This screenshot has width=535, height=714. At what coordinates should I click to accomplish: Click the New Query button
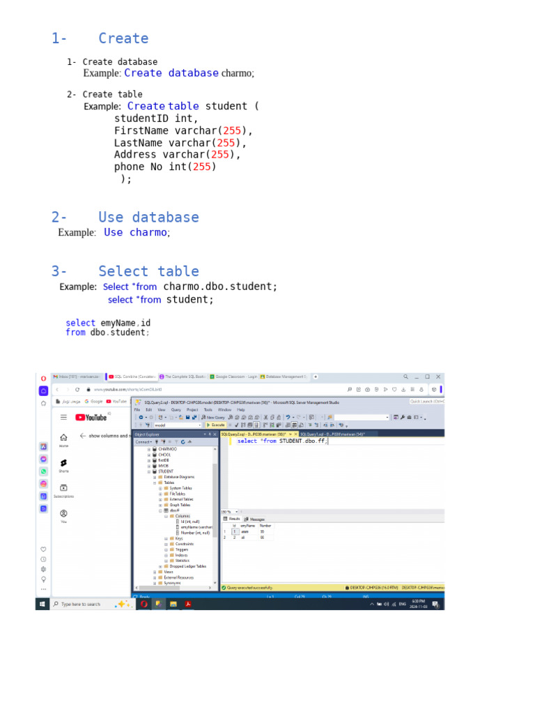coord(213,417)
